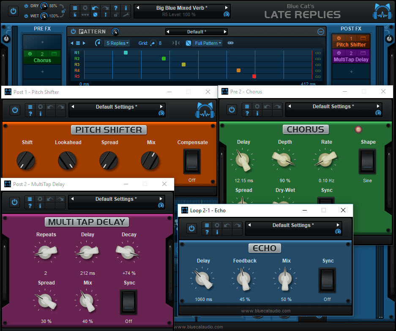
Task: Click the next-preset arrow for Big Blue Mixed Verb
Action: pyautogui.click(x=227, y=7)
